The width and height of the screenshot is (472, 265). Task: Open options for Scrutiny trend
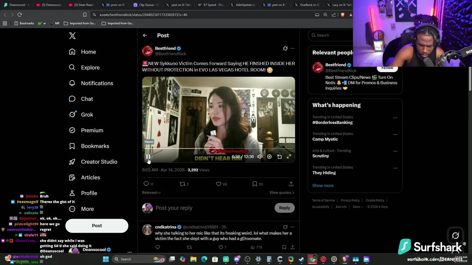[395, 151]
